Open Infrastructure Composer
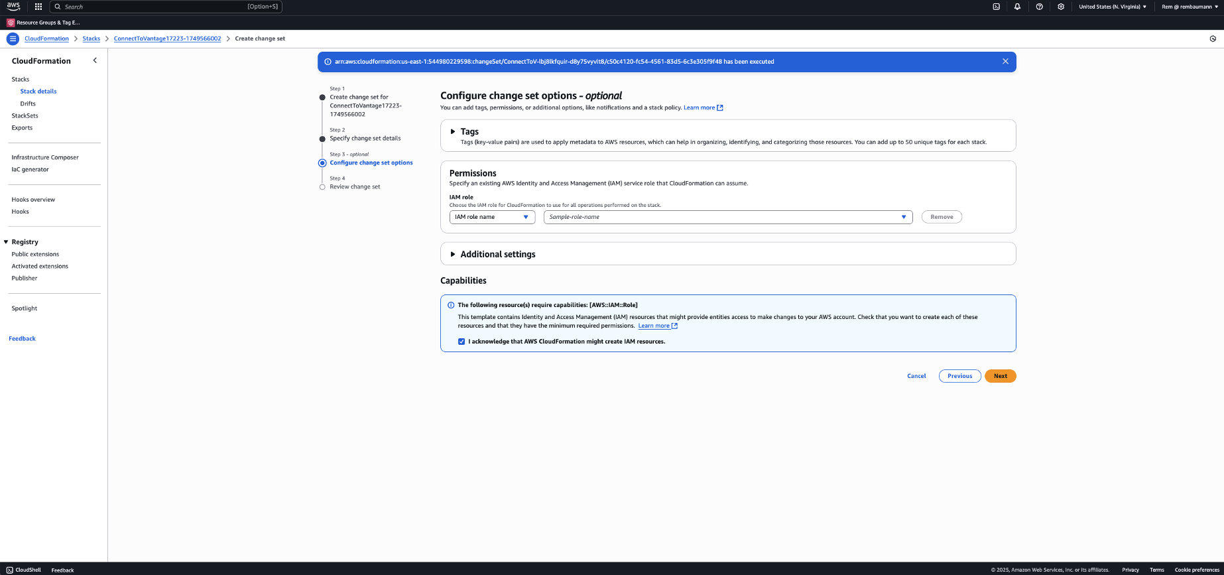 (45, 157)
